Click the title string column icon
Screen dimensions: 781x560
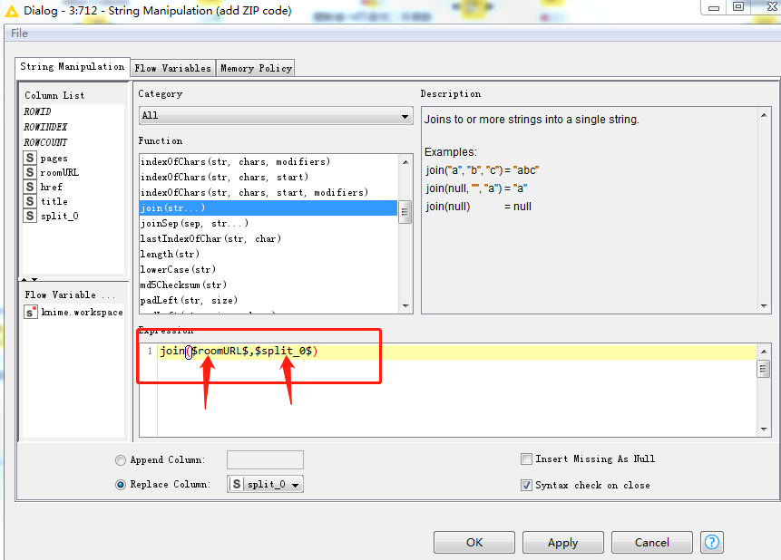[x=30, y=200]
